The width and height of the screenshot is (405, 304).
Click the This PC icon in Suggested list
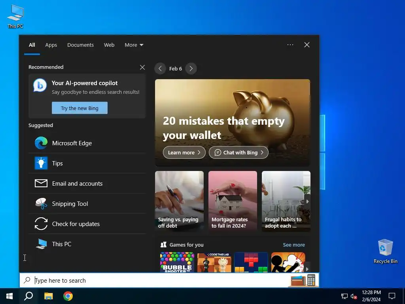pos(41,244)
